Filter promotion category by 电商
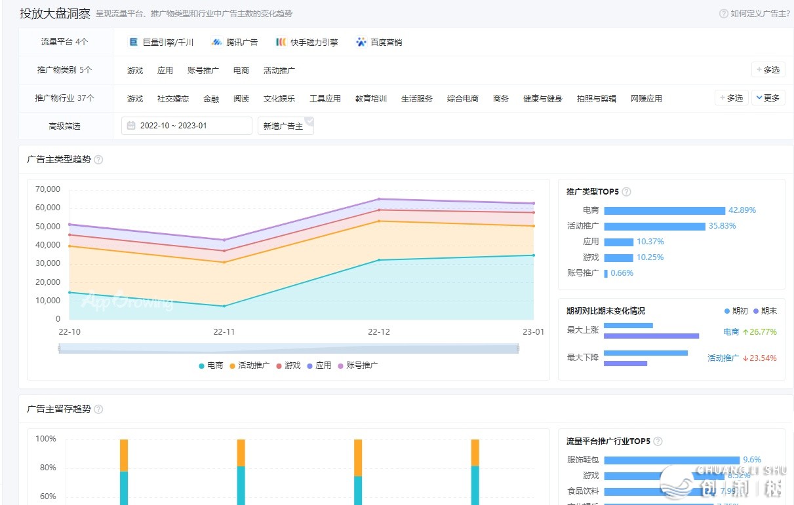794x505 pixels. coord(241,71)
